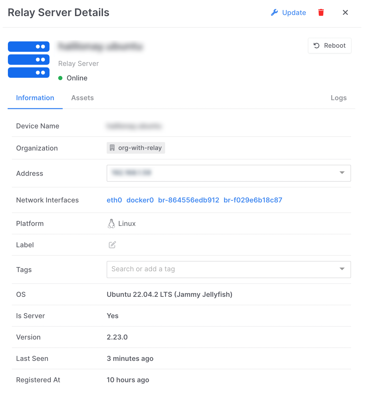Click the br-864556edb912 interface link

tap(189, 200)
